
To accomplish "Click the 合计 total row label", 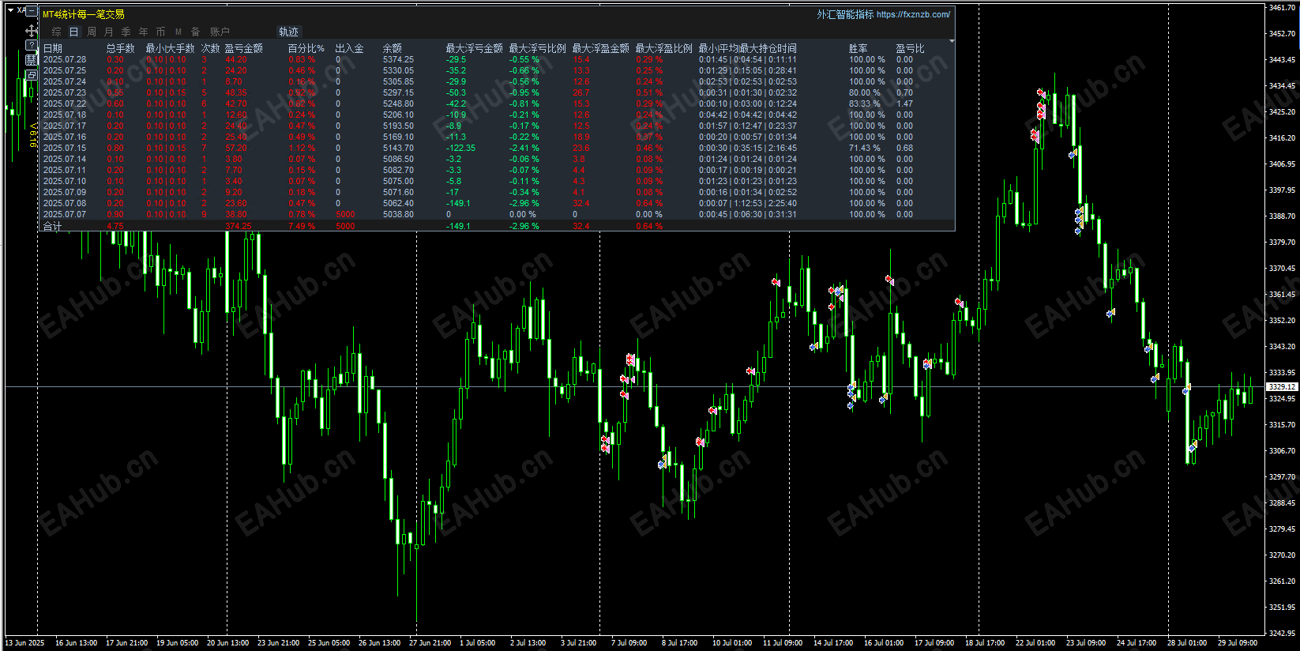I will [52, 226].
